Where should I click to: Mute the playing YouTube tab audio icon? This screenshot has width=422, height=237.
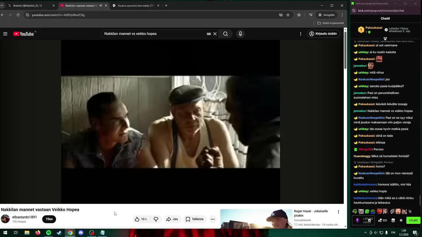[x=101, y=6]
